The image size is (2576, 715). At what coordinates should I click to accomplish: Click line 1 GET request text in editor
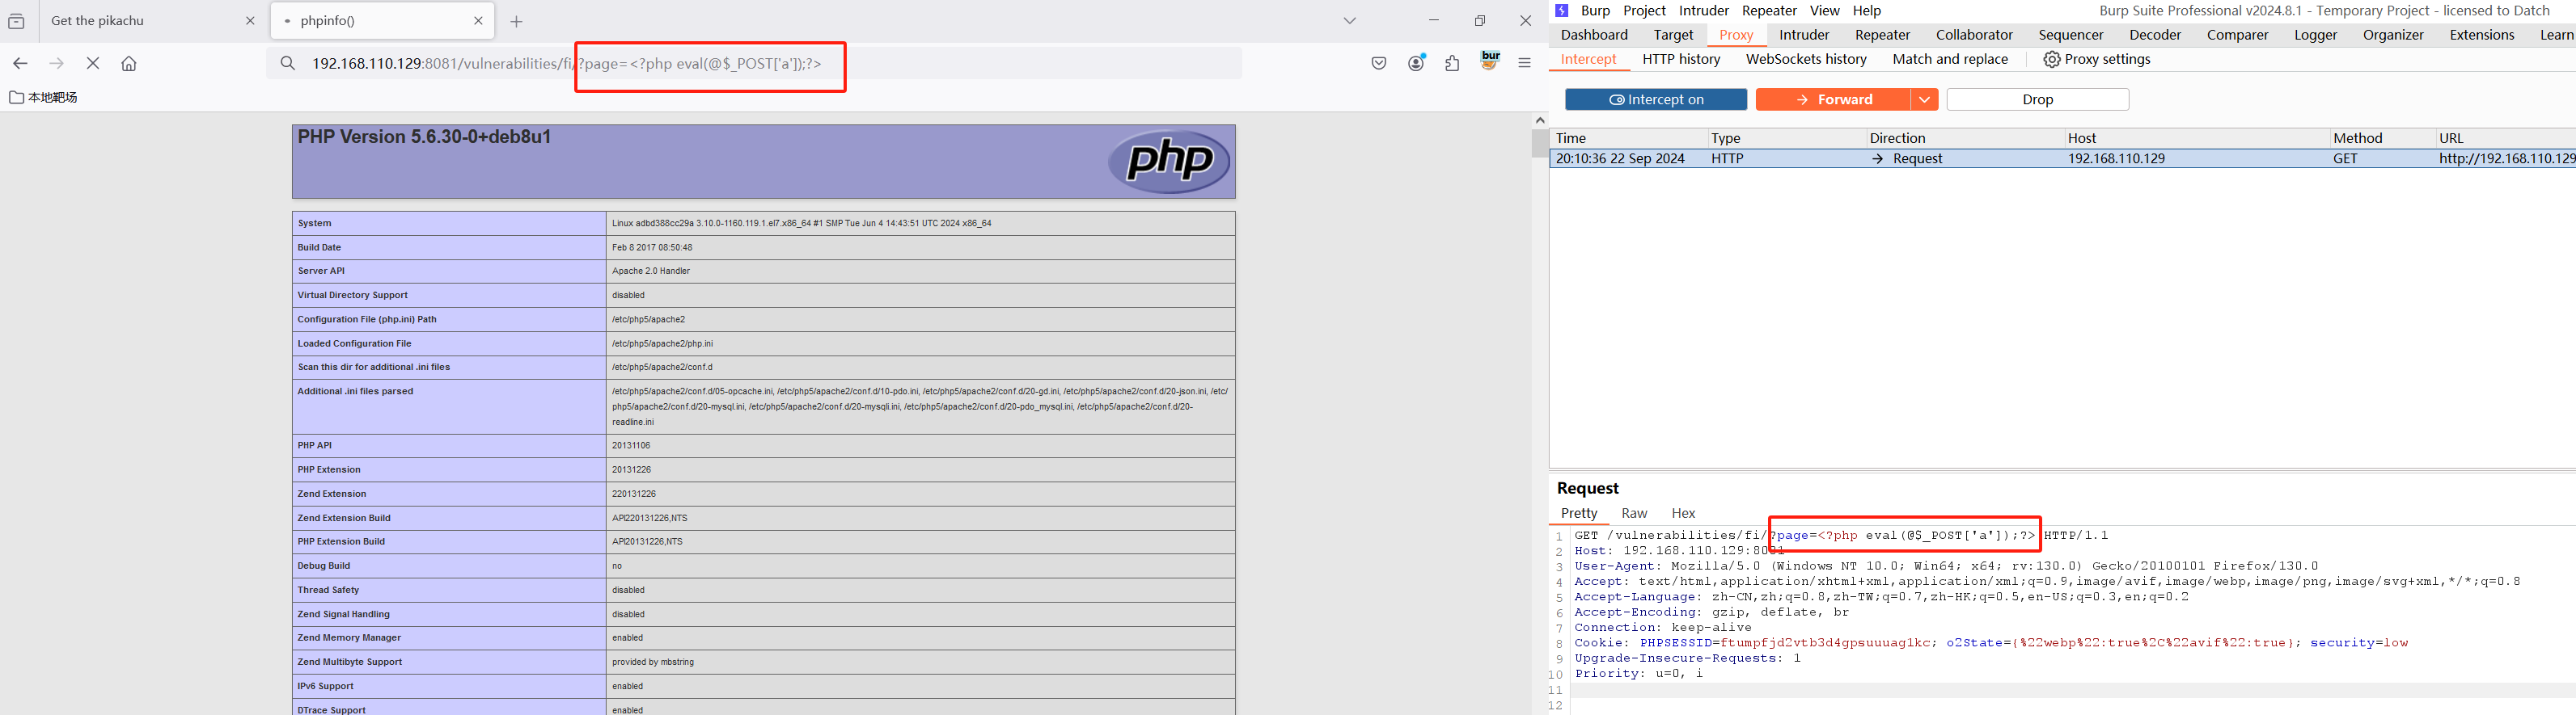[1841, 536]
